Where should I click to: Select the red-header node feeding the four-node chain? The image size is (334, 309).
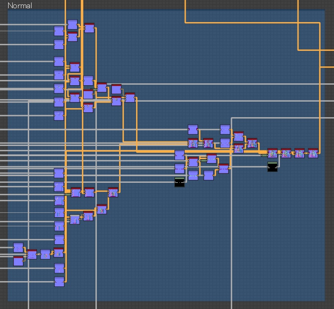click(252, 143)
